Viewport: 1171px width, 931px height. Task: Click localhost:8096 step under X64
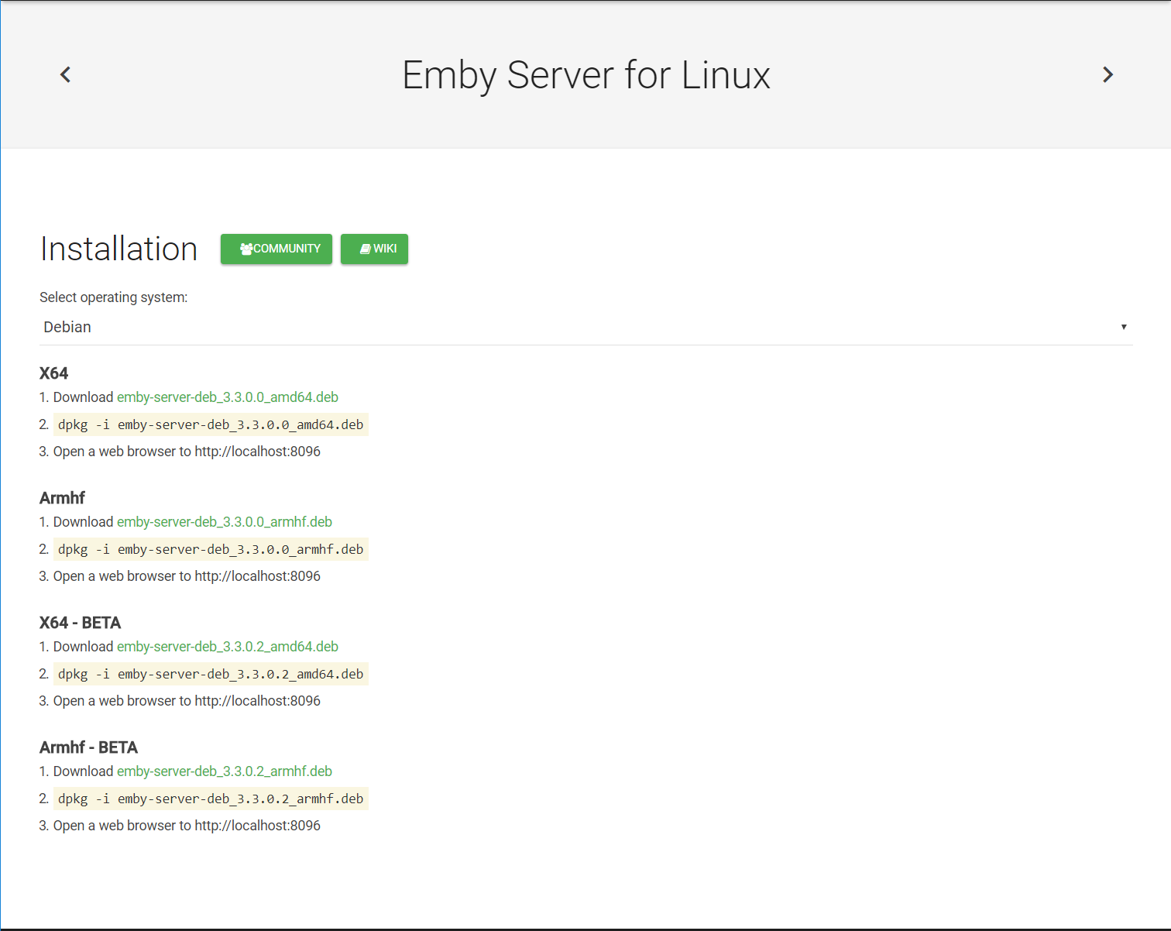pyautogui.click(x=187, y=452)
